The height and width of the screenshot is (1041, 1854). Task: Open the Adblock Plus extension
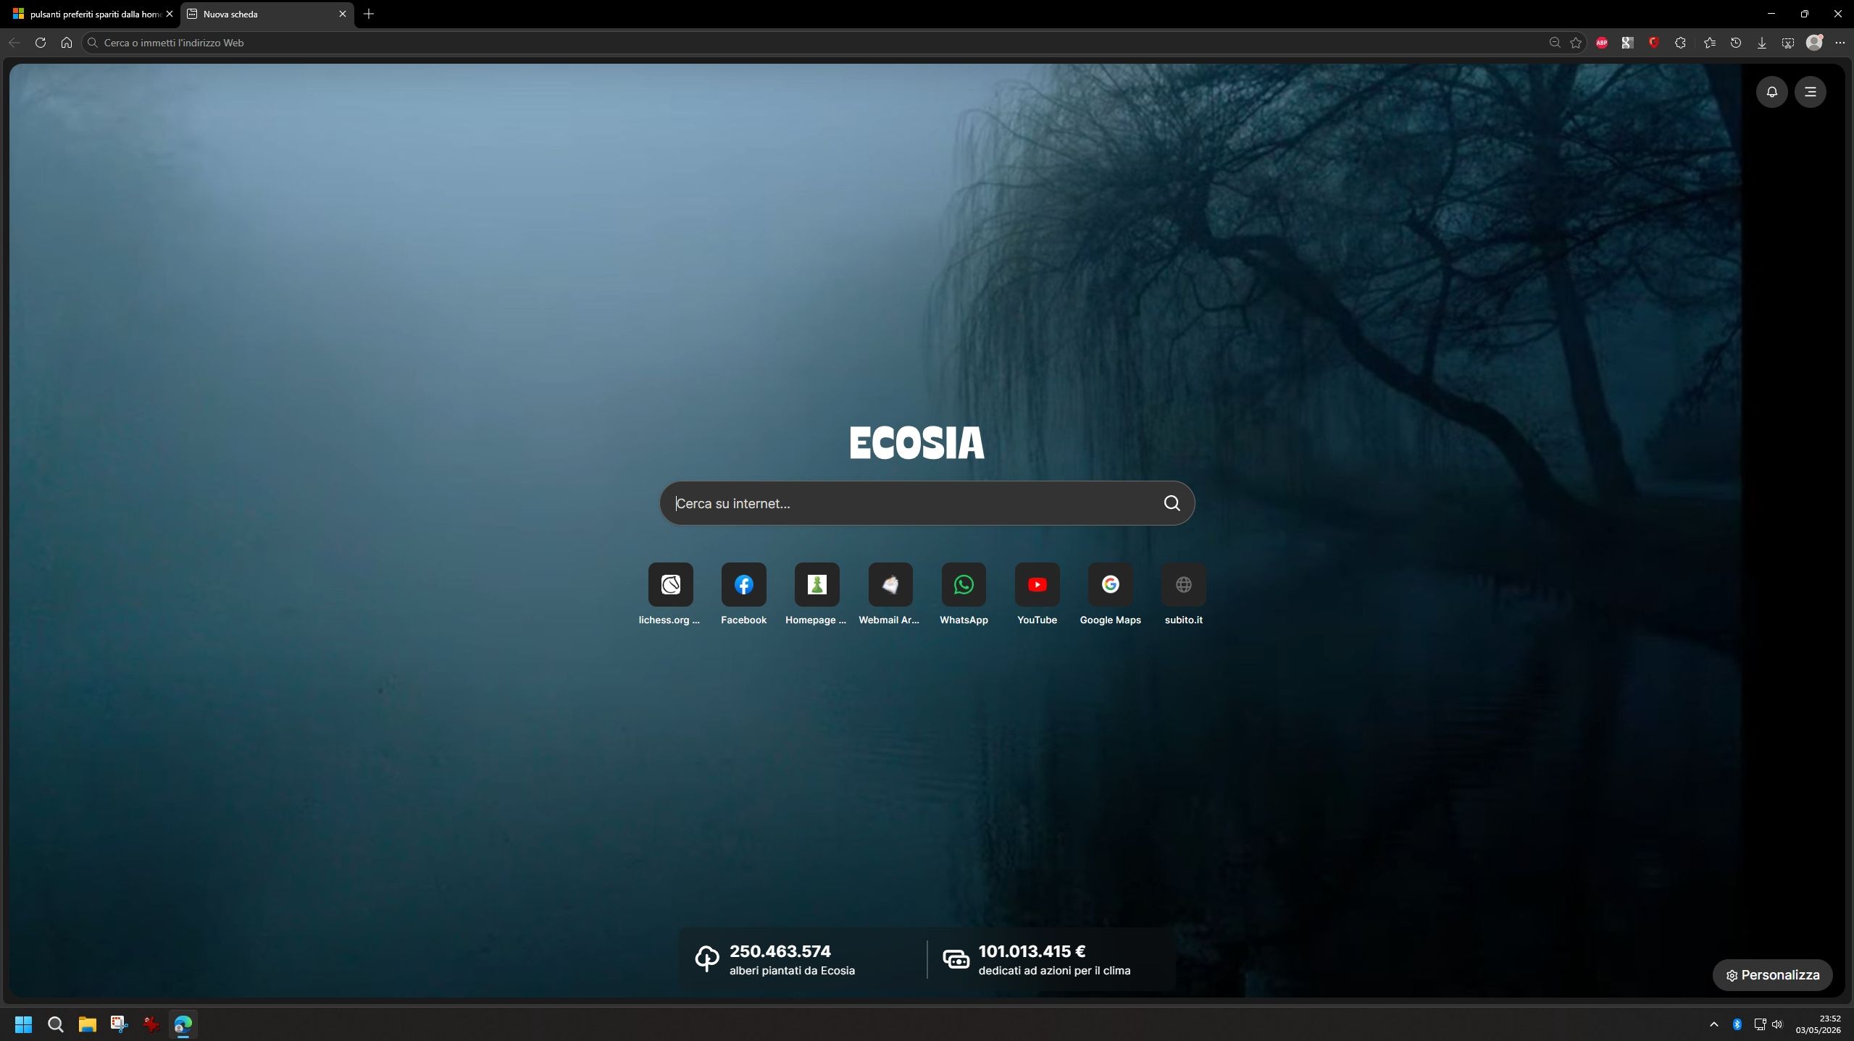1602,43
